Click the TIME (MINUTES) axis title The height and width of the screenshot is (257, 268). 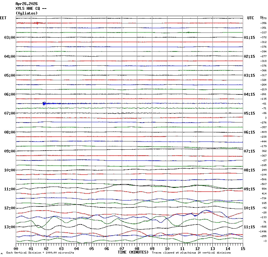coord(133,252)
